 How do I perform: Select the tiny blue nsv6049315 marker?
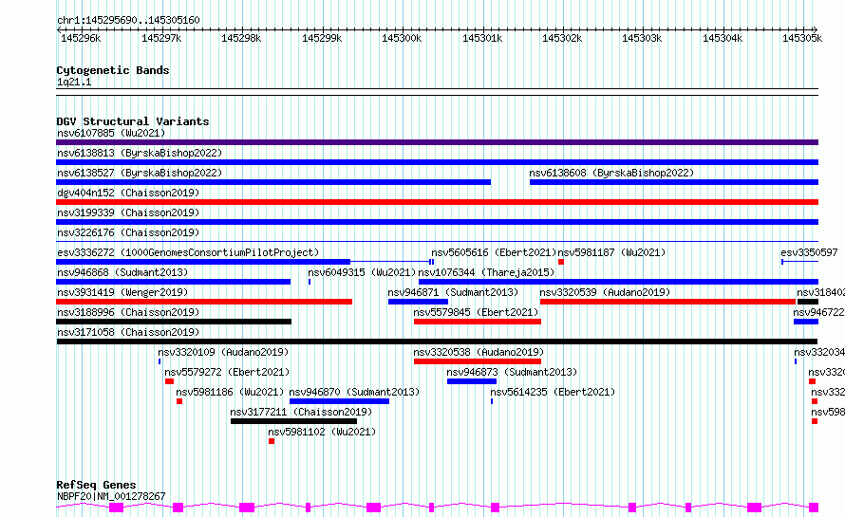[310, 282]
